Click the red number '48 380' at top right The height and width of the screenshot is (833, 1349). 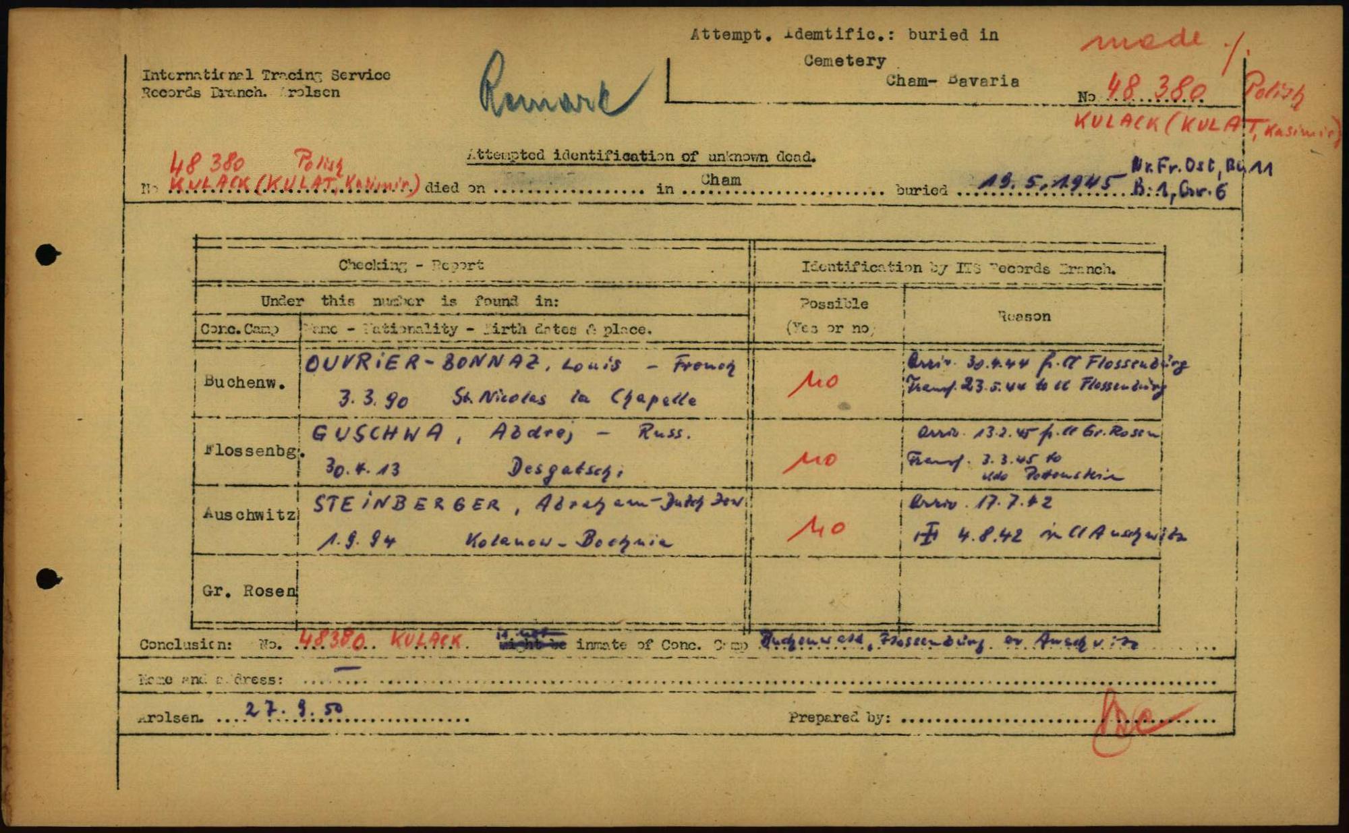click(x=1156, y=88)
